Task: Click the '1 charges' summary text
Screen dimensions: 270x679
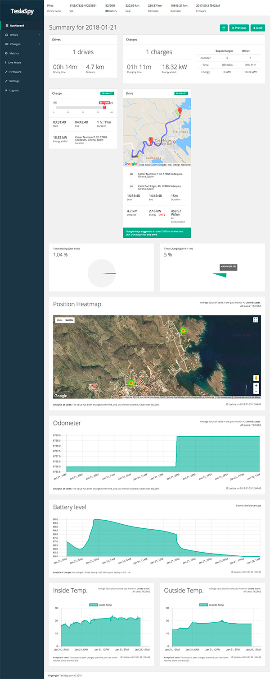Action: [158, 52]
